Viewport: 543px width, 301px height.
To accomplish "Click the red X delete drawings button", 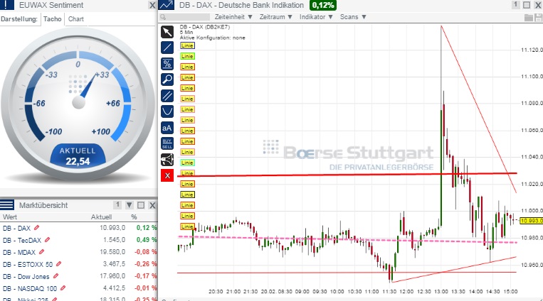I will point(167,175).
